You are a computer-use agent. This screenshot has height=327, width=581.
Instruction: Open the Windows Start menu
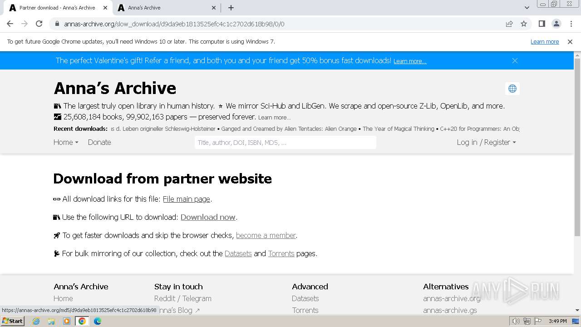(x=12, y=321)
